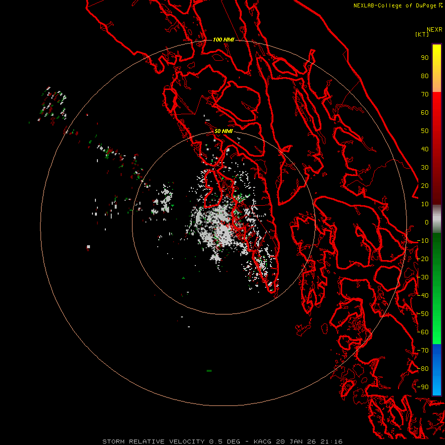Click the 80 knot color bar label
445x445 pixels.
[425, 76]
